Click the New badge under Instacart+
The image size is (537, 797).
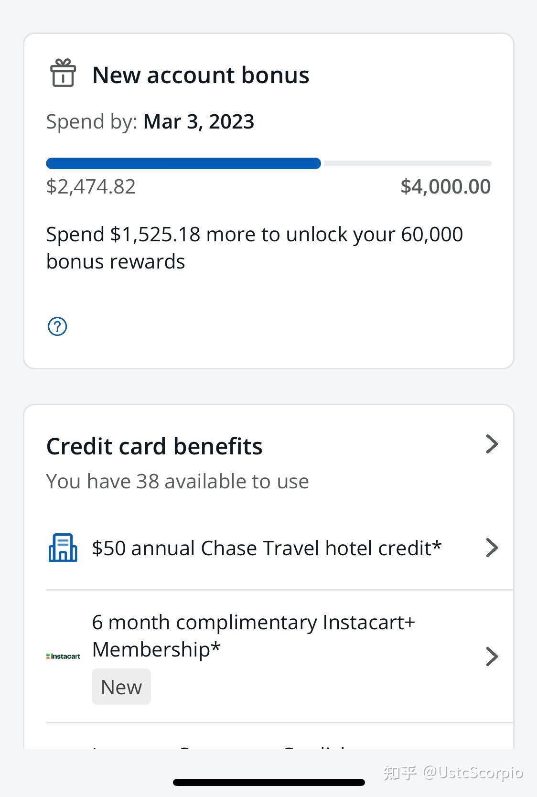(x=121, y=687)
